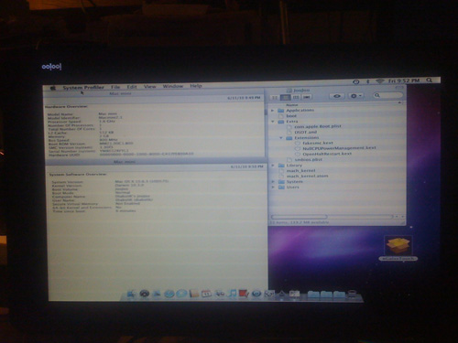The width and height of the screenshot is (458, 343).
Task: Collapse the Extra folder
Action: click(273, 122)
